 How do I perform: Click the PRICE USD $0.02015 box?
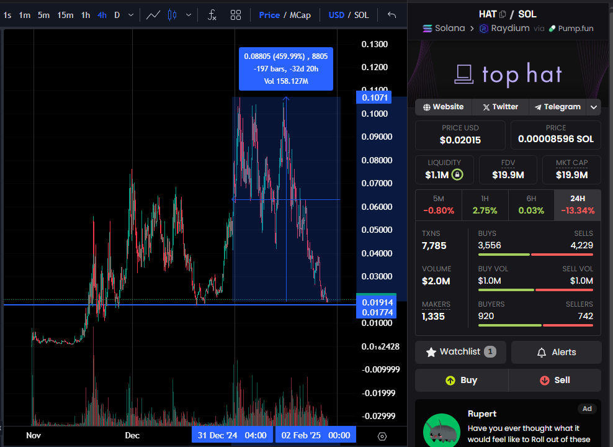click(460, 135)
